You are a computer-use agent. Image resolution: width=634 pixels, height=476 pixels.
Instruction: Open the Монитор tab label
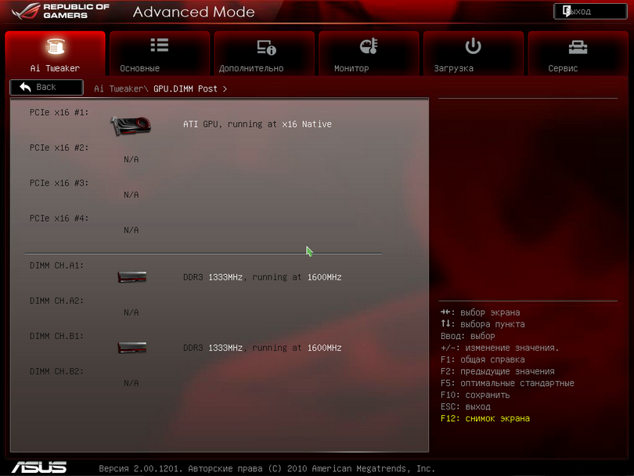pyautogui.click(x=351, y=68)
